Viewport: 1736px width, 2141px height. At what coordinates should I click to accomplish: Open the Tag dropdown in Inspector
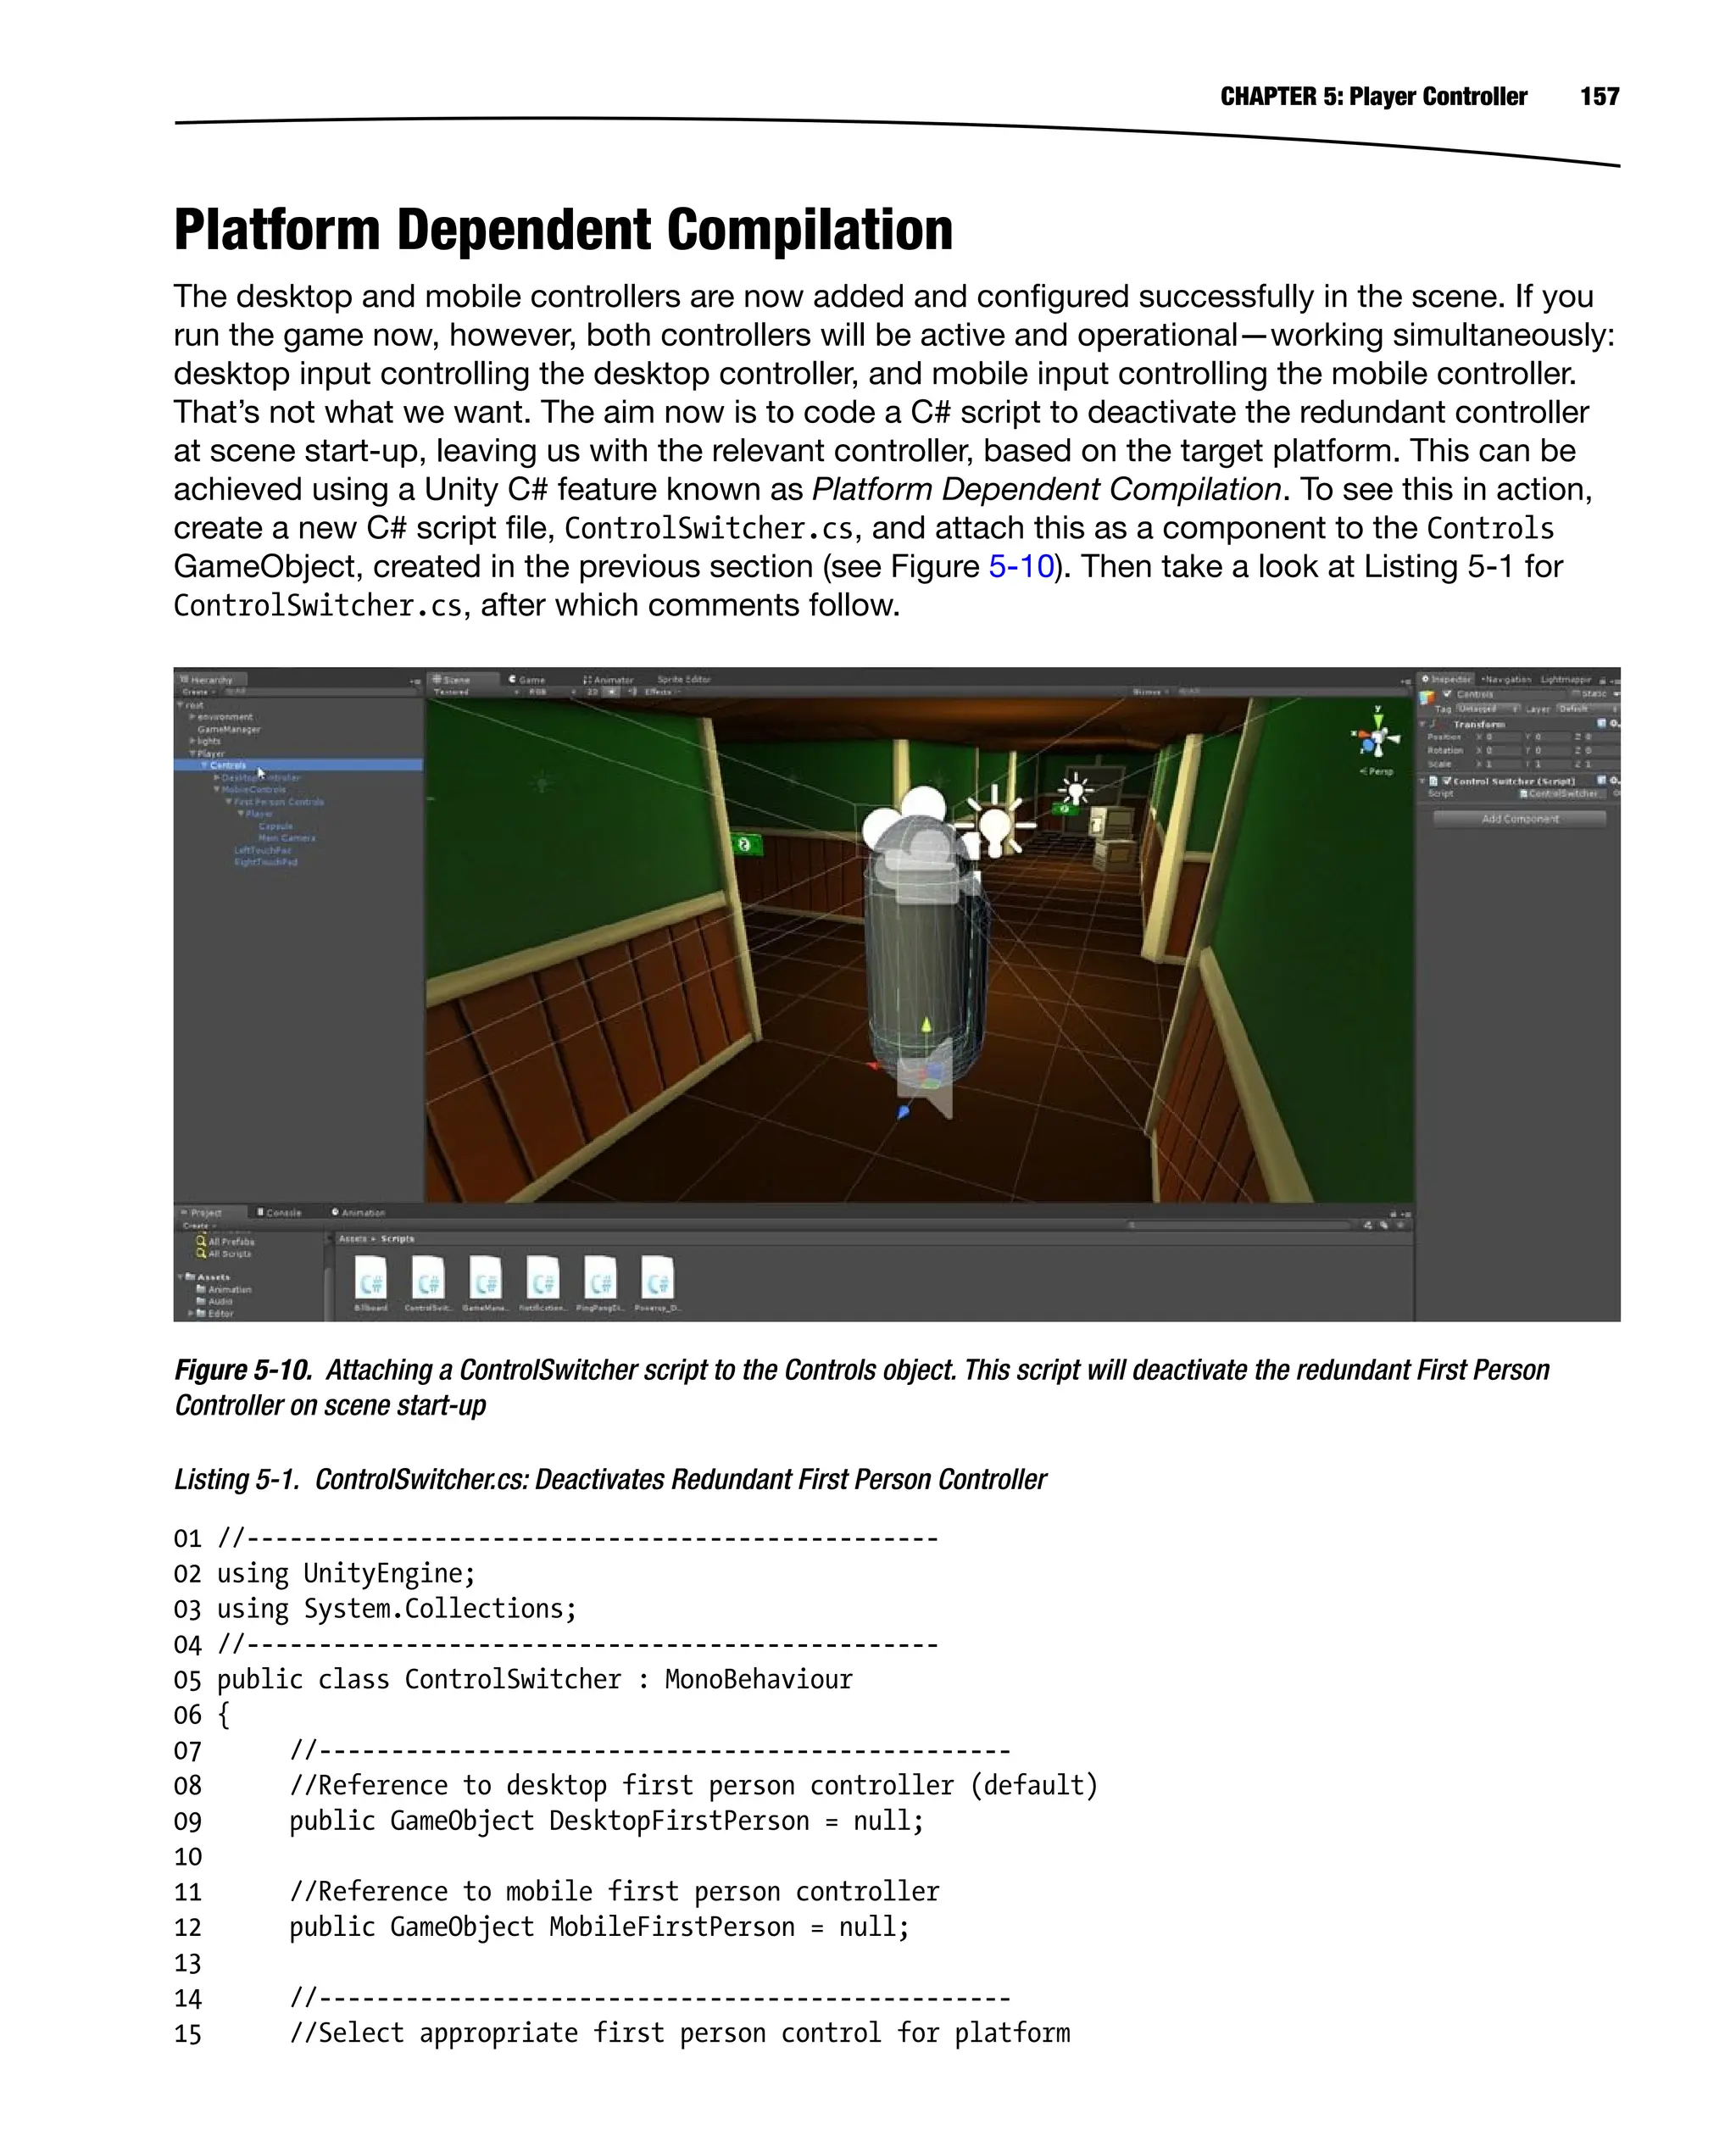point(1488,709)
